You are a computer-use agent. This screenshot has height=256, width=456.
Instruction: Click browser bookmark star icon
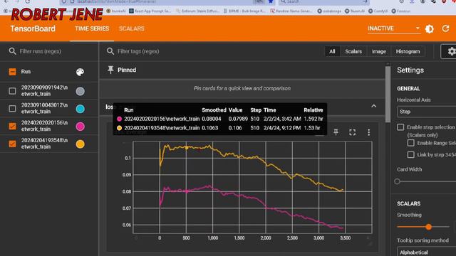coord(271,1)
